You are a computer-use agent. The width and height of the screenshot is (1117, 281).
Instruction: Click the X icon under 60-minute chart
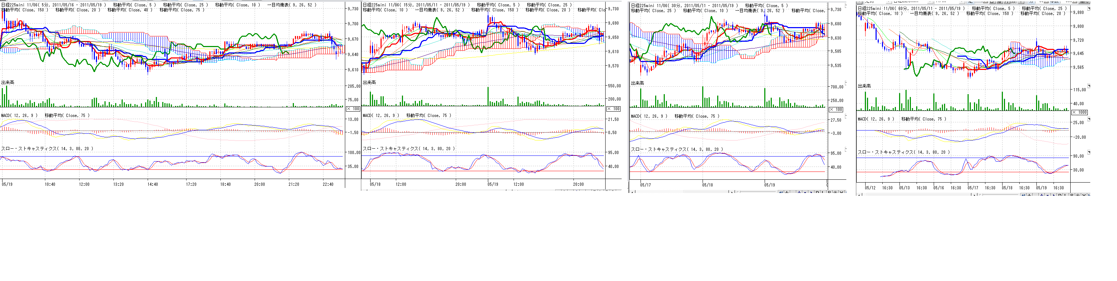(1083, 195)
